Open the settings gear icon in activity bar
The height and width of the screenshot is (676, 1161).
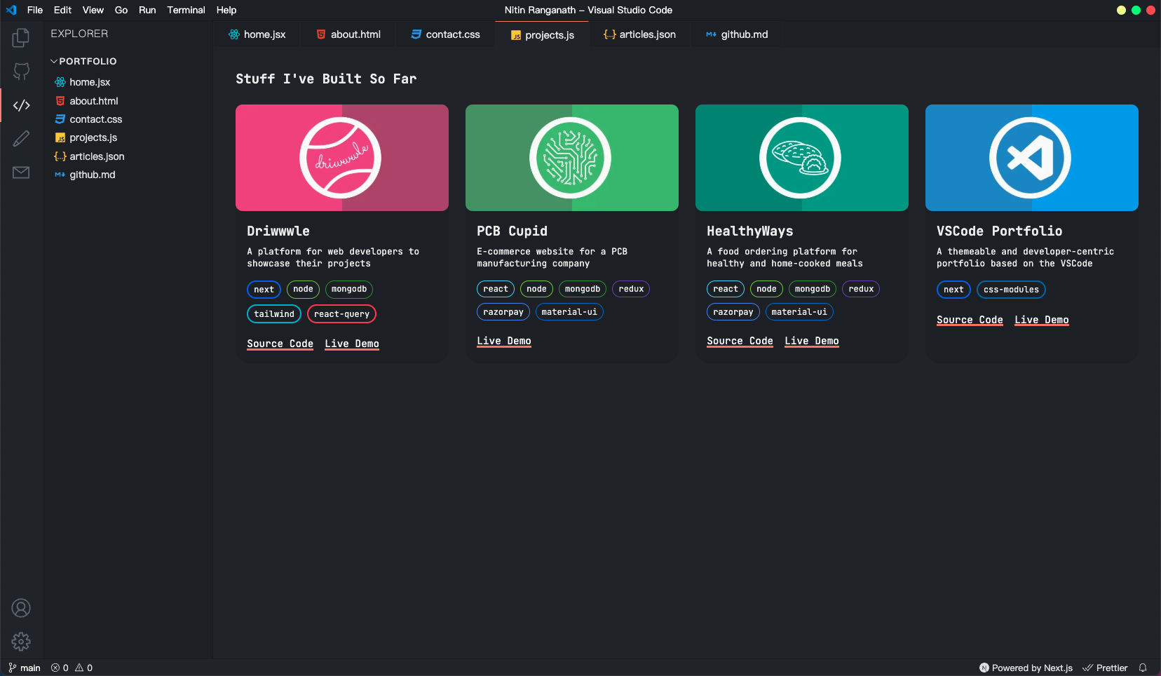(x=21, y=642)
